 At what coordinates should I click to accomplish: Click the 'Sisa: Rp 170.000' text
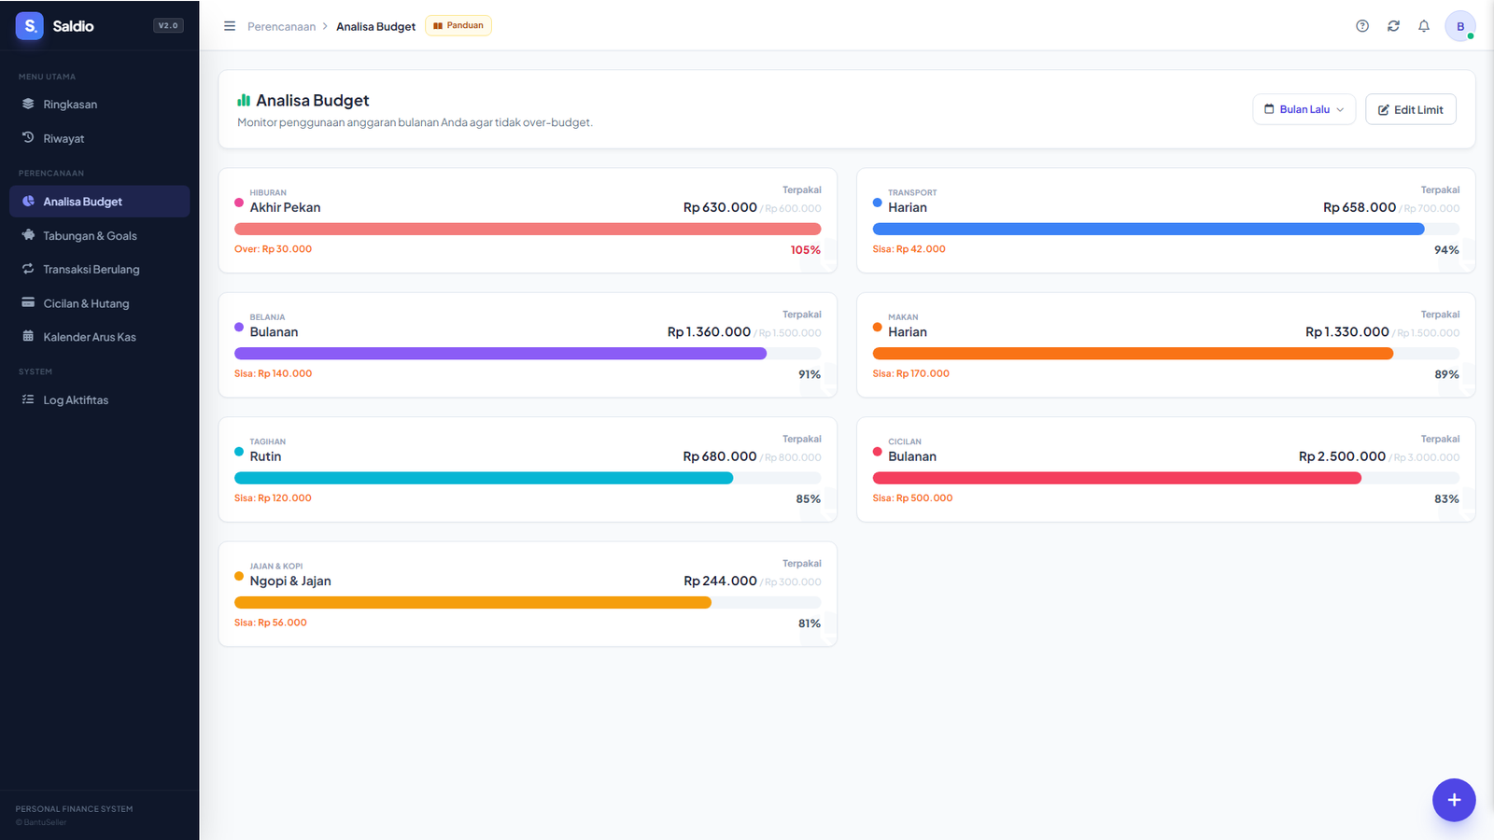pyautogui.click(x=910, y=373)
